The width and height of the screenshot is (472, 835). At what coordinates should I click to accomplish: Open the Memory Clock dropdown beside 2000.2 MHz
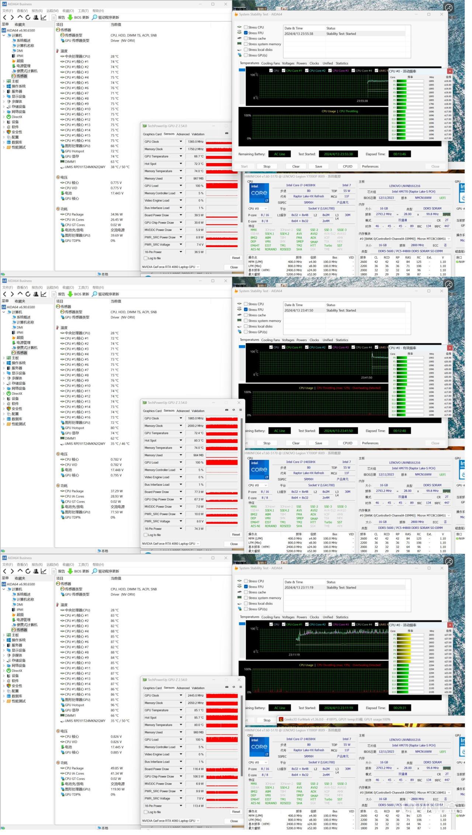click(x=181, y=426)
